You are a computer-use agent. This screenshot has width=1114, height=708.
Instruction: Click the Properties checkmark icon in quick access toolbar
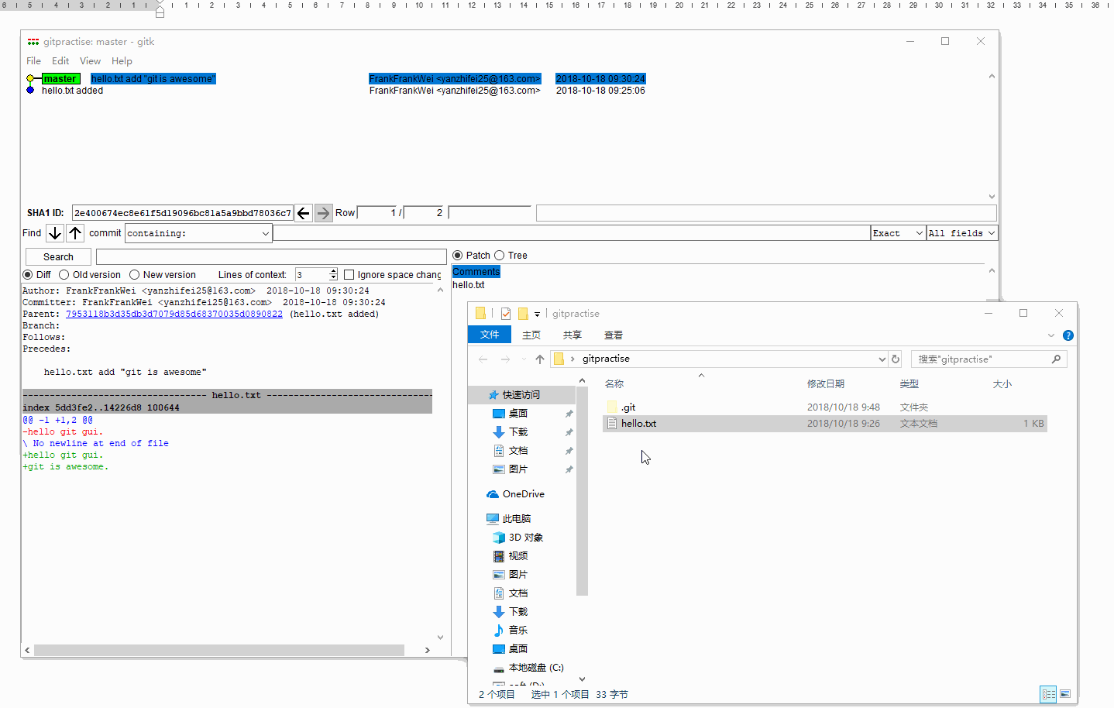(x=506, y=313)
